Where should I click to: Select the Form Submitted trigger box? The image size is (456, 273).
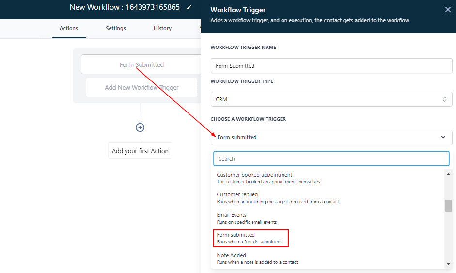[142, 64]
